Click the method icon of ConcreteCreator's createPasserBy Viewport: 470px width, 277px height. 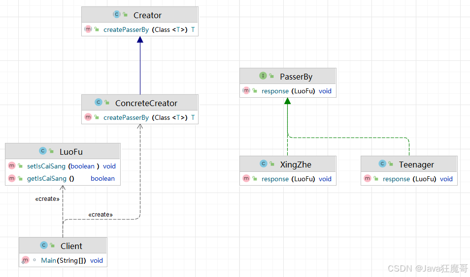(x=88, y=117)
